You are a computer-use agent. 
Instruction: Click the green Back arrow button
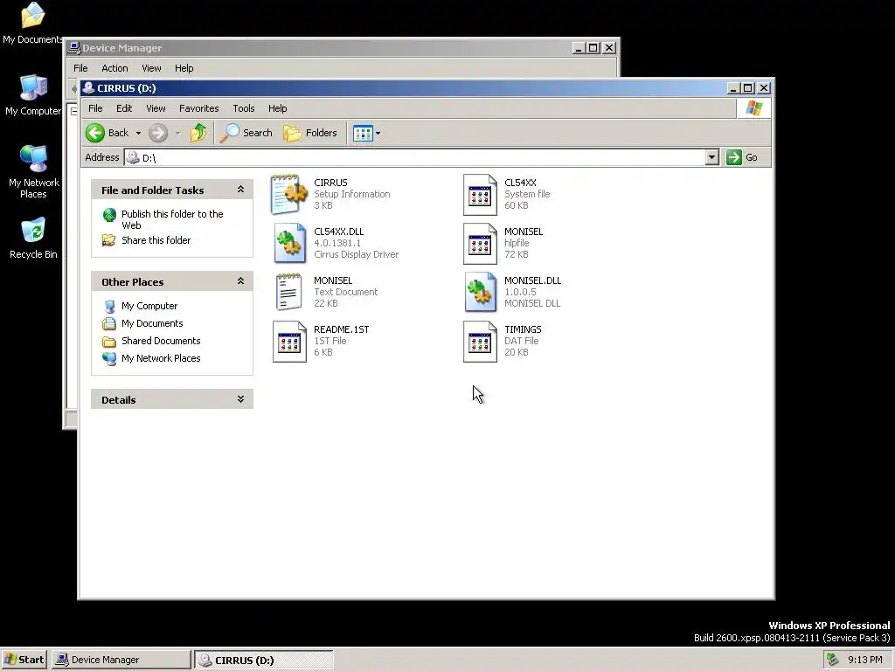(95, 133)
